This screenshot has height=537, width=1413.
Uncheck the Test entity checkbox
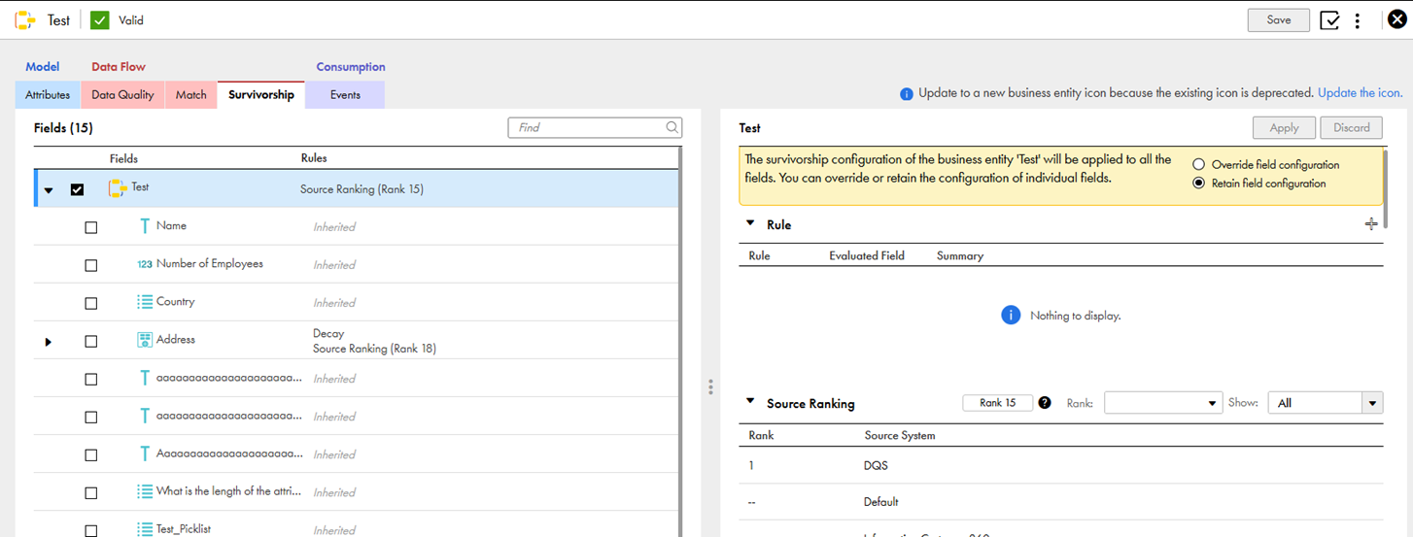(78, 189)
